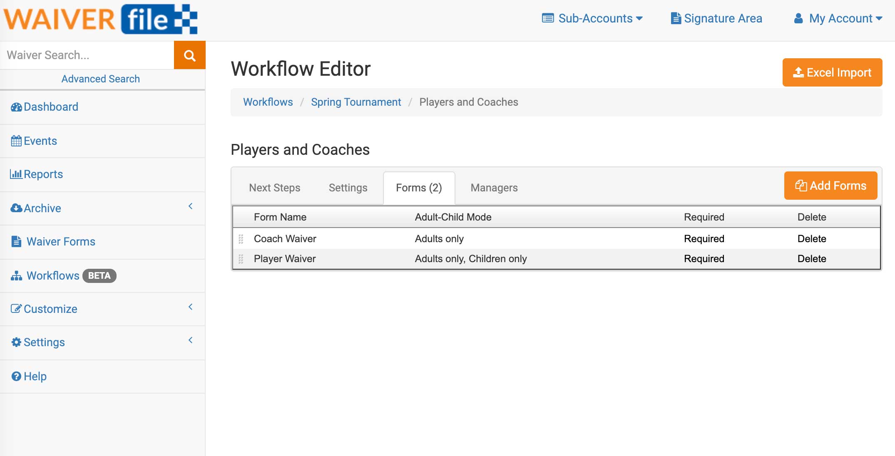
Task: Click the Advanced Search link
Action: tap(100, 79)
